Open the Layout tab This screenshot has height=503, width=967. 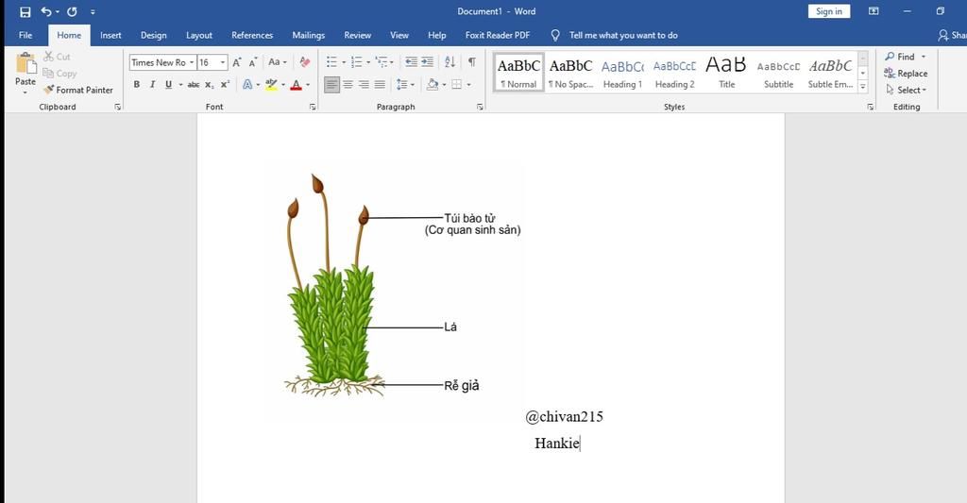pyautogui.click(x=199, y=35)
